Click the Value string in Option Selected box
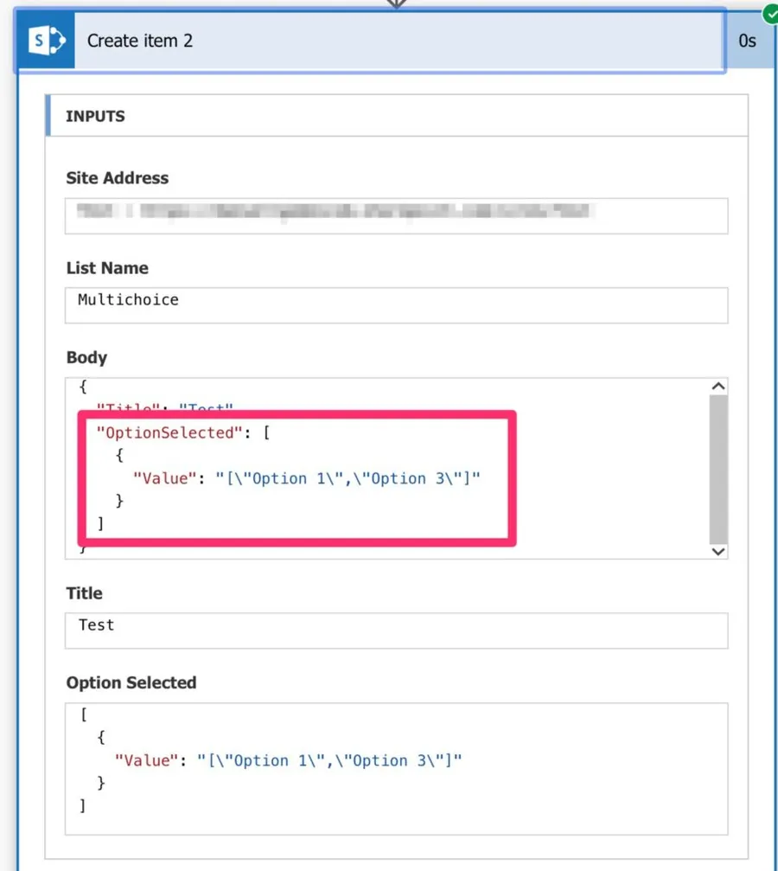The width and height of the screenshot is (778, 871). (x=329, y=760)
